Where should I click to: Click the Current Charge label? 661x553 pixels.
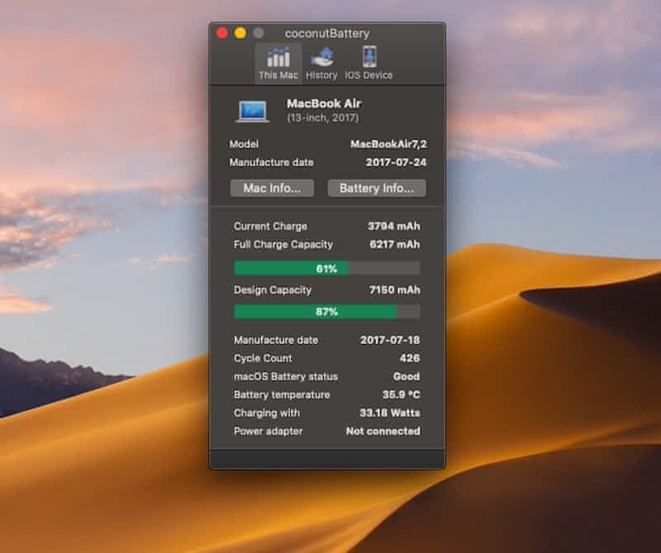271,226
